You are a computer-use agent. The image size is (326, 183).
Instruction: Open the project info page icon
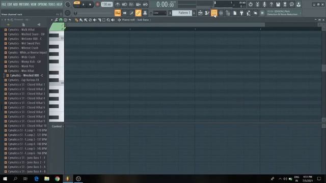pos(235,13)
